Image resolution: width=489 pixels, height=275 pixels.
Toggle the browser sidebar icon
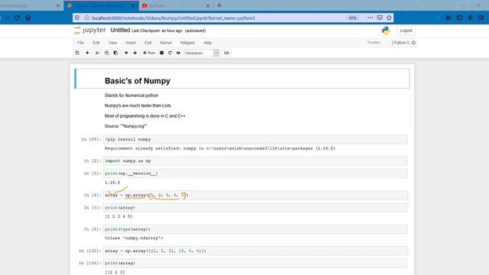pos(459,18)
